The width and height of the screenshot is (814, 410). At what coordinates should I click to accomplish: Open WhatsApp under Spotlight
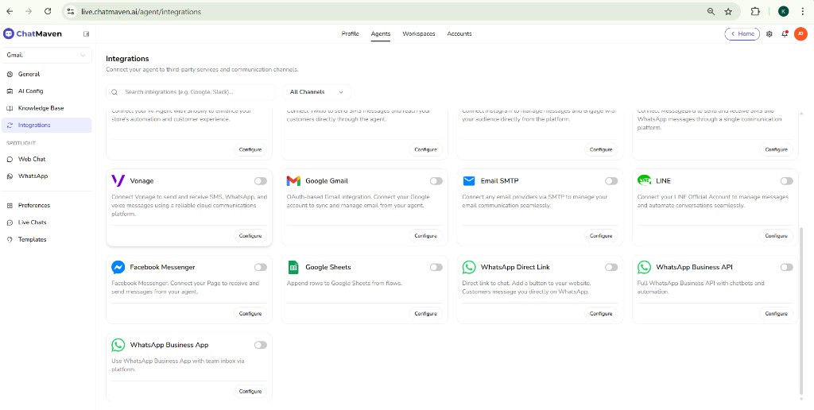[47, 176]
